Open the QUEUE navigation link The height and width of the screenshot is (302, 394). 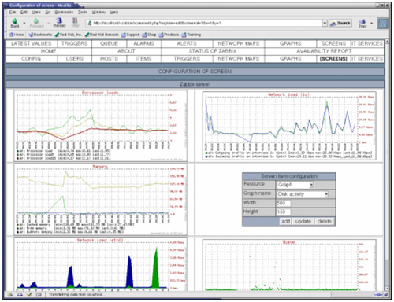(x=109, y=43)
